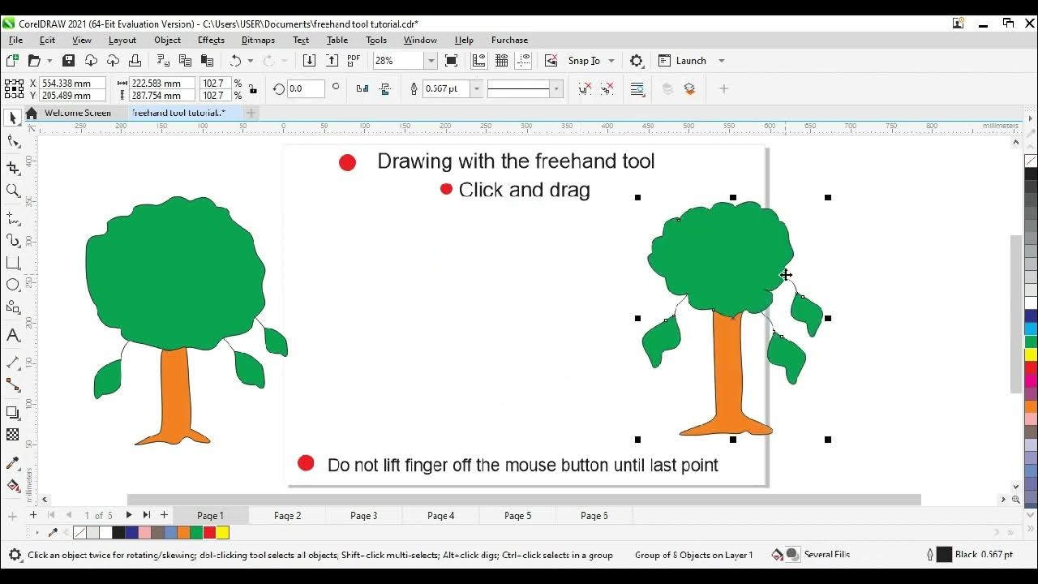Select the Interactive Fill tool
Image resolution: width=1038 pixels, height=584 pixels.
coord(13,485)
